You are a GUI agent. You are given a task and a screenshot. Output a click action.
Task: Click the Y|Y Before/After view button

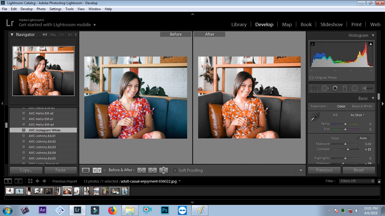coord(97,170)
